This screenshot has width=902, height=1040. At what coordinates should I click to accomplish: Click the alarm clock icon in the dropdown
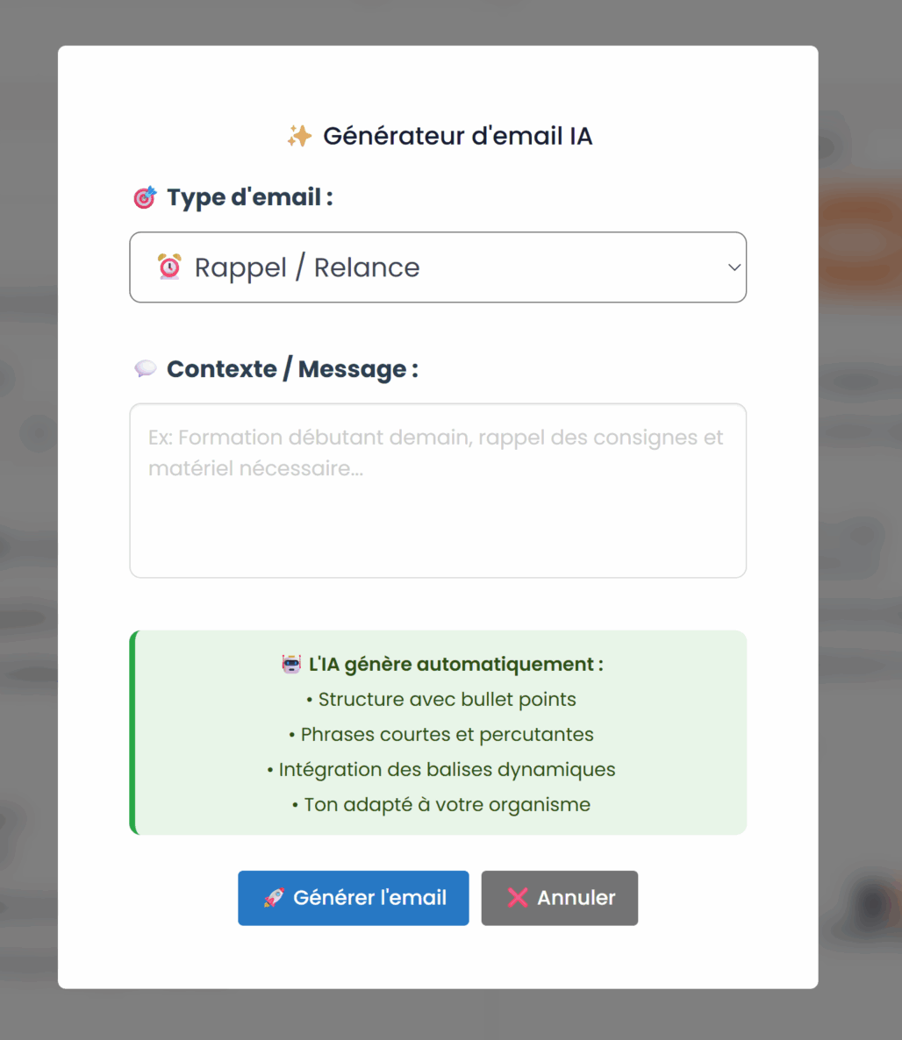click(169, 266)
